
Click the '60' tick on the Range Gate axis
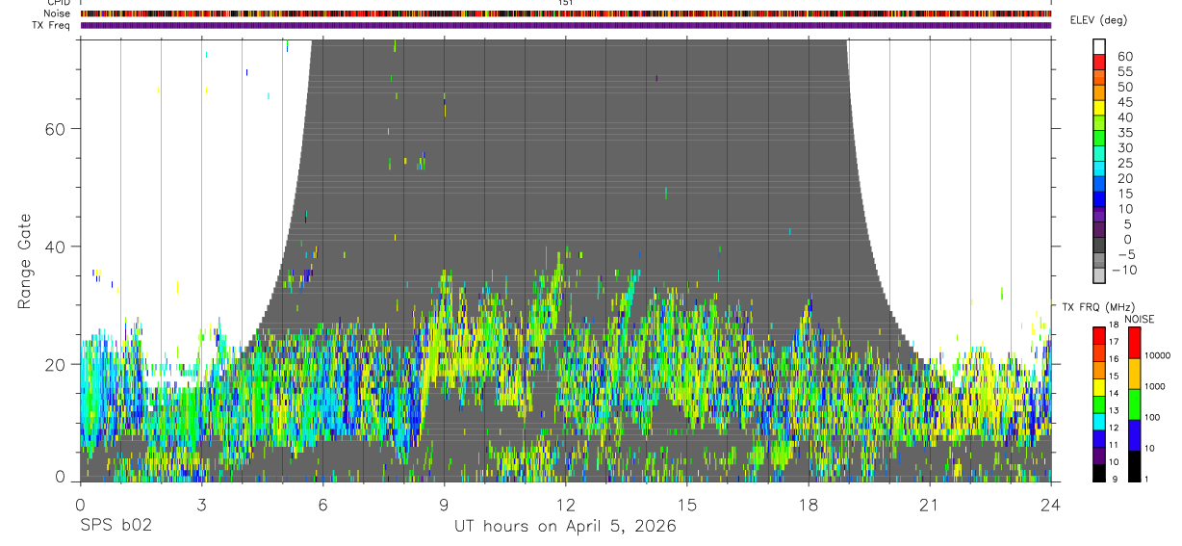tap(56, 128)
